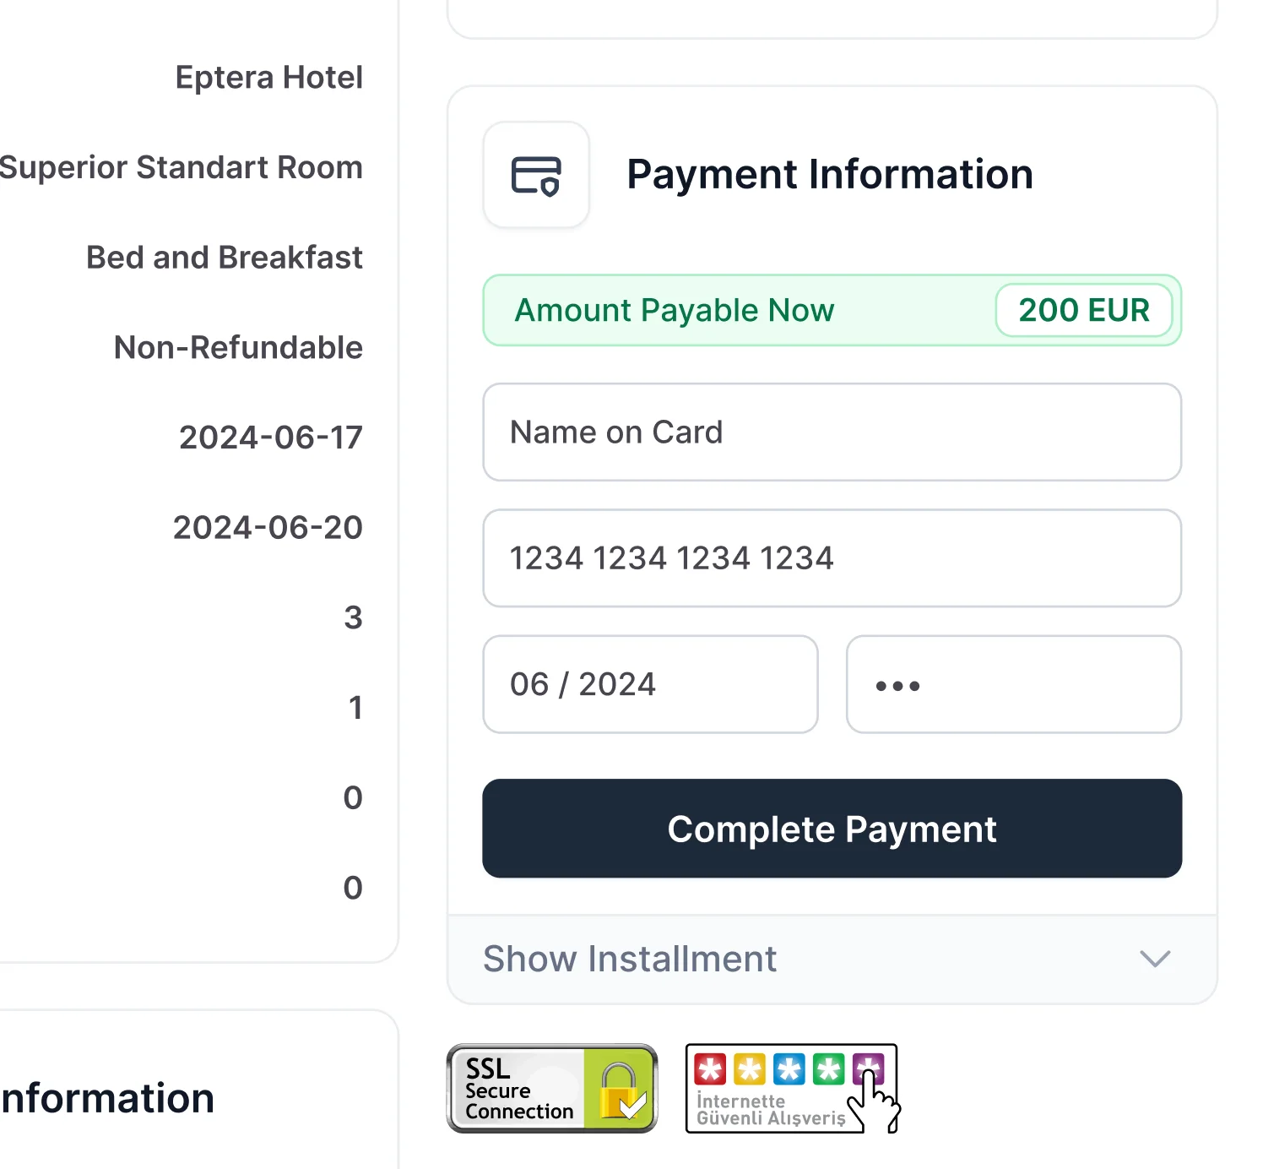Viewport: 1263px width, 1169px height.
Task: Click the Payment Information heading
Action: [x=830, y=175]
